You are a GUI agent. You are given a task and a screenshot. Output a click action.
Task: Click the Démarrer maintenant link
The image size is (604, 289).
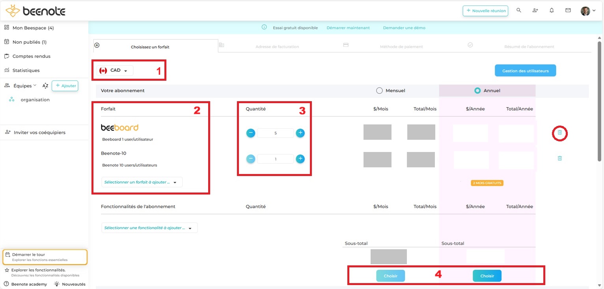coord(348,28)
